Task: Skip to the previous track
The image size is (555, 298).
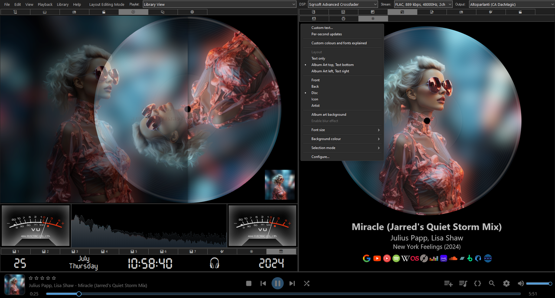Action: (x=263, y=283)
